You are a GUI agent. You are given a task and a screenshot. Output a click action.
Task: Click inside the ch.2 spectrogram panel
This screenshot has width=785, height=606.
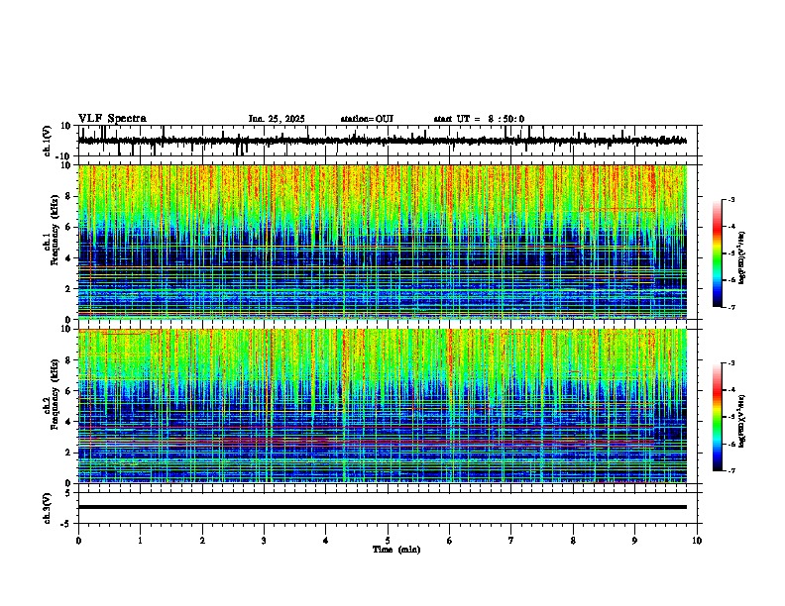[383, 406]
